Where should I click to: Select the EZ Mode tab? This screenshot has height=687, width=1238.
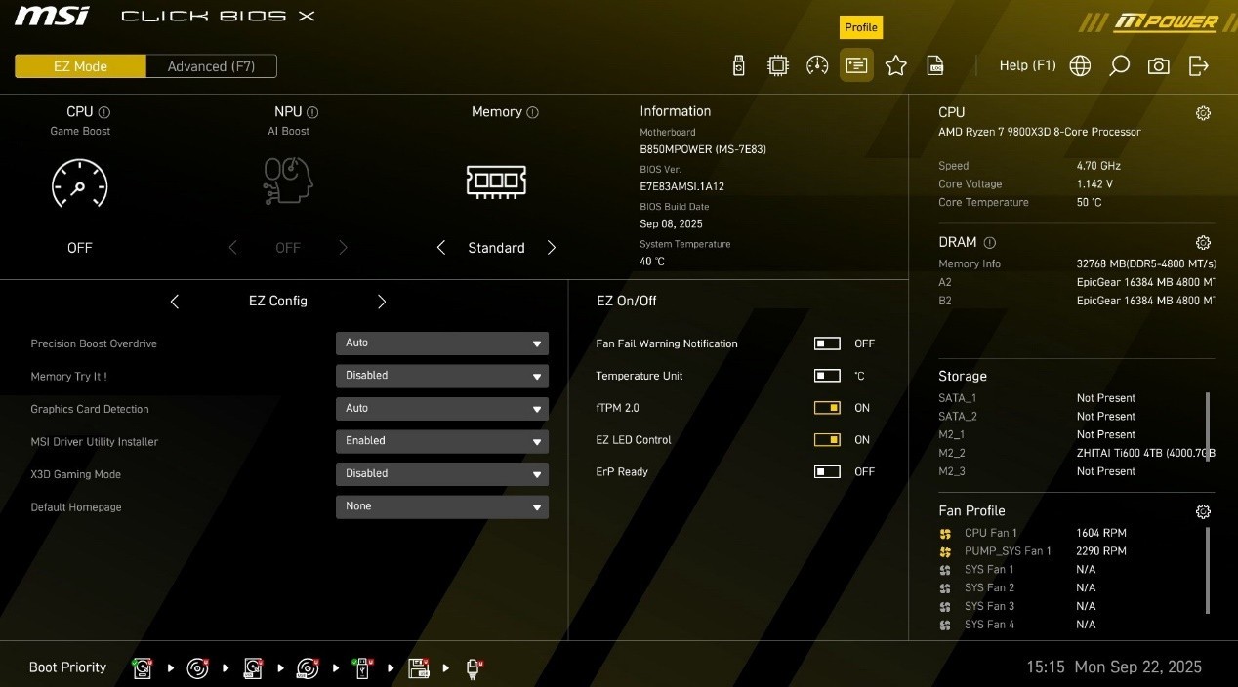point(80,66)
